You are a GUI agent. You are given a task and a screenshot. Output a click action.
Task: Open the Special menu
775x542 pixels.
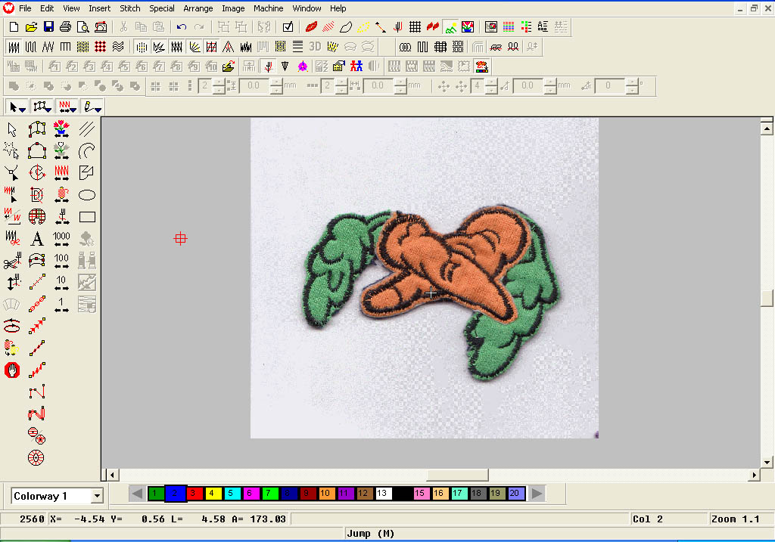(162, 8)
